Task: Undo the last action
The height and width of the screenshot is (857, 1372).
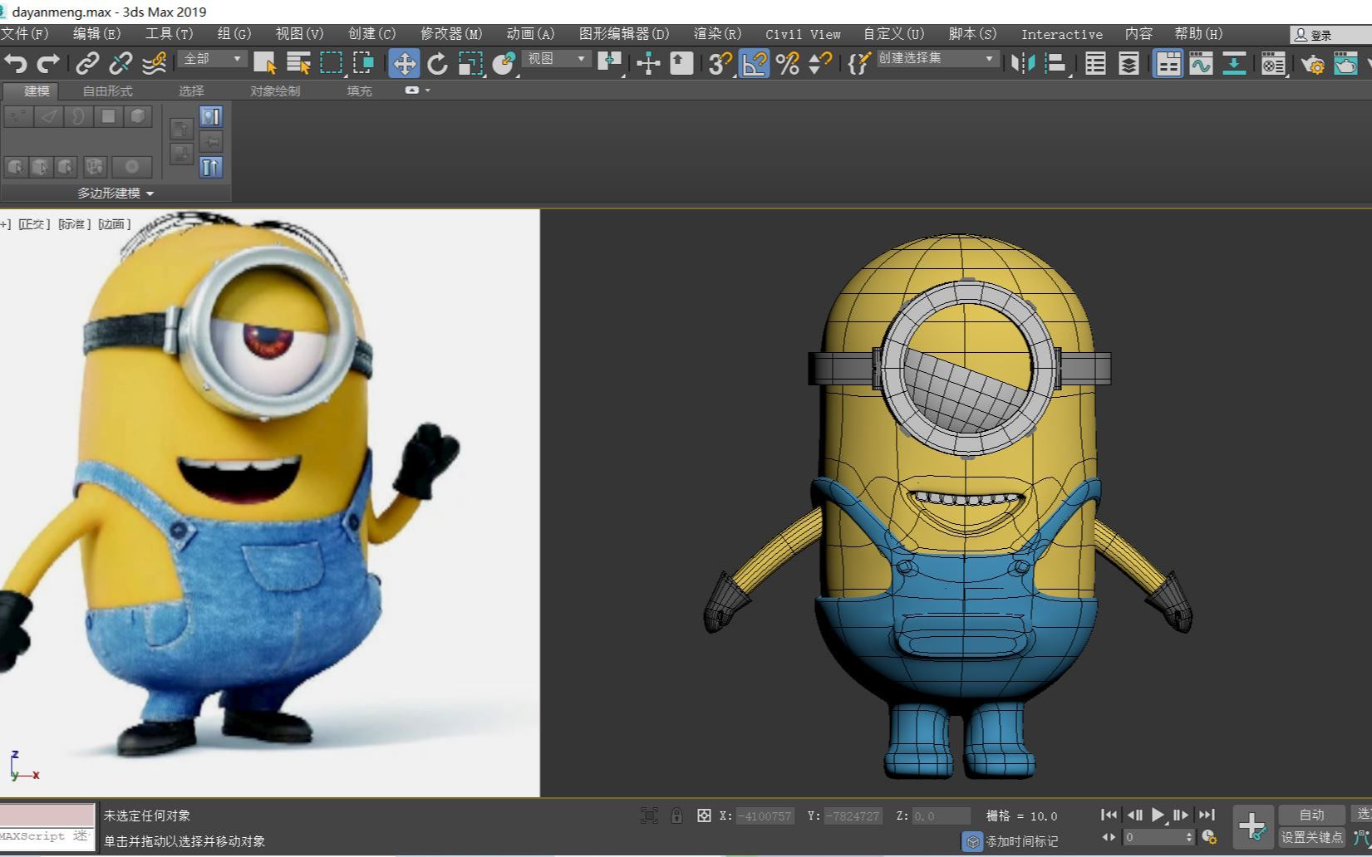Action: [16, 62]
